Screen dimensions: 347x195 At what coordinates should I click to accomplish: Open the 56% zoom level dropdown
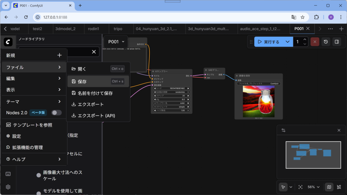pos(313,187)
